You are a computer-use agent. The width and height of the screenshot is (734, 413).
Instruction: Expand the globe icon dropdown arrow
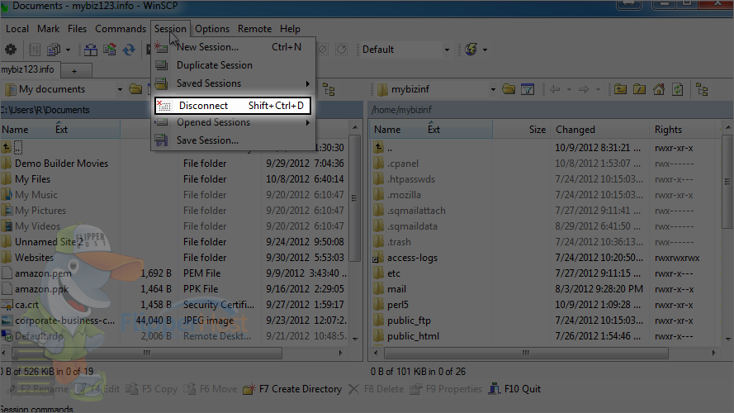pyautogui.click(x=485, y=50)
